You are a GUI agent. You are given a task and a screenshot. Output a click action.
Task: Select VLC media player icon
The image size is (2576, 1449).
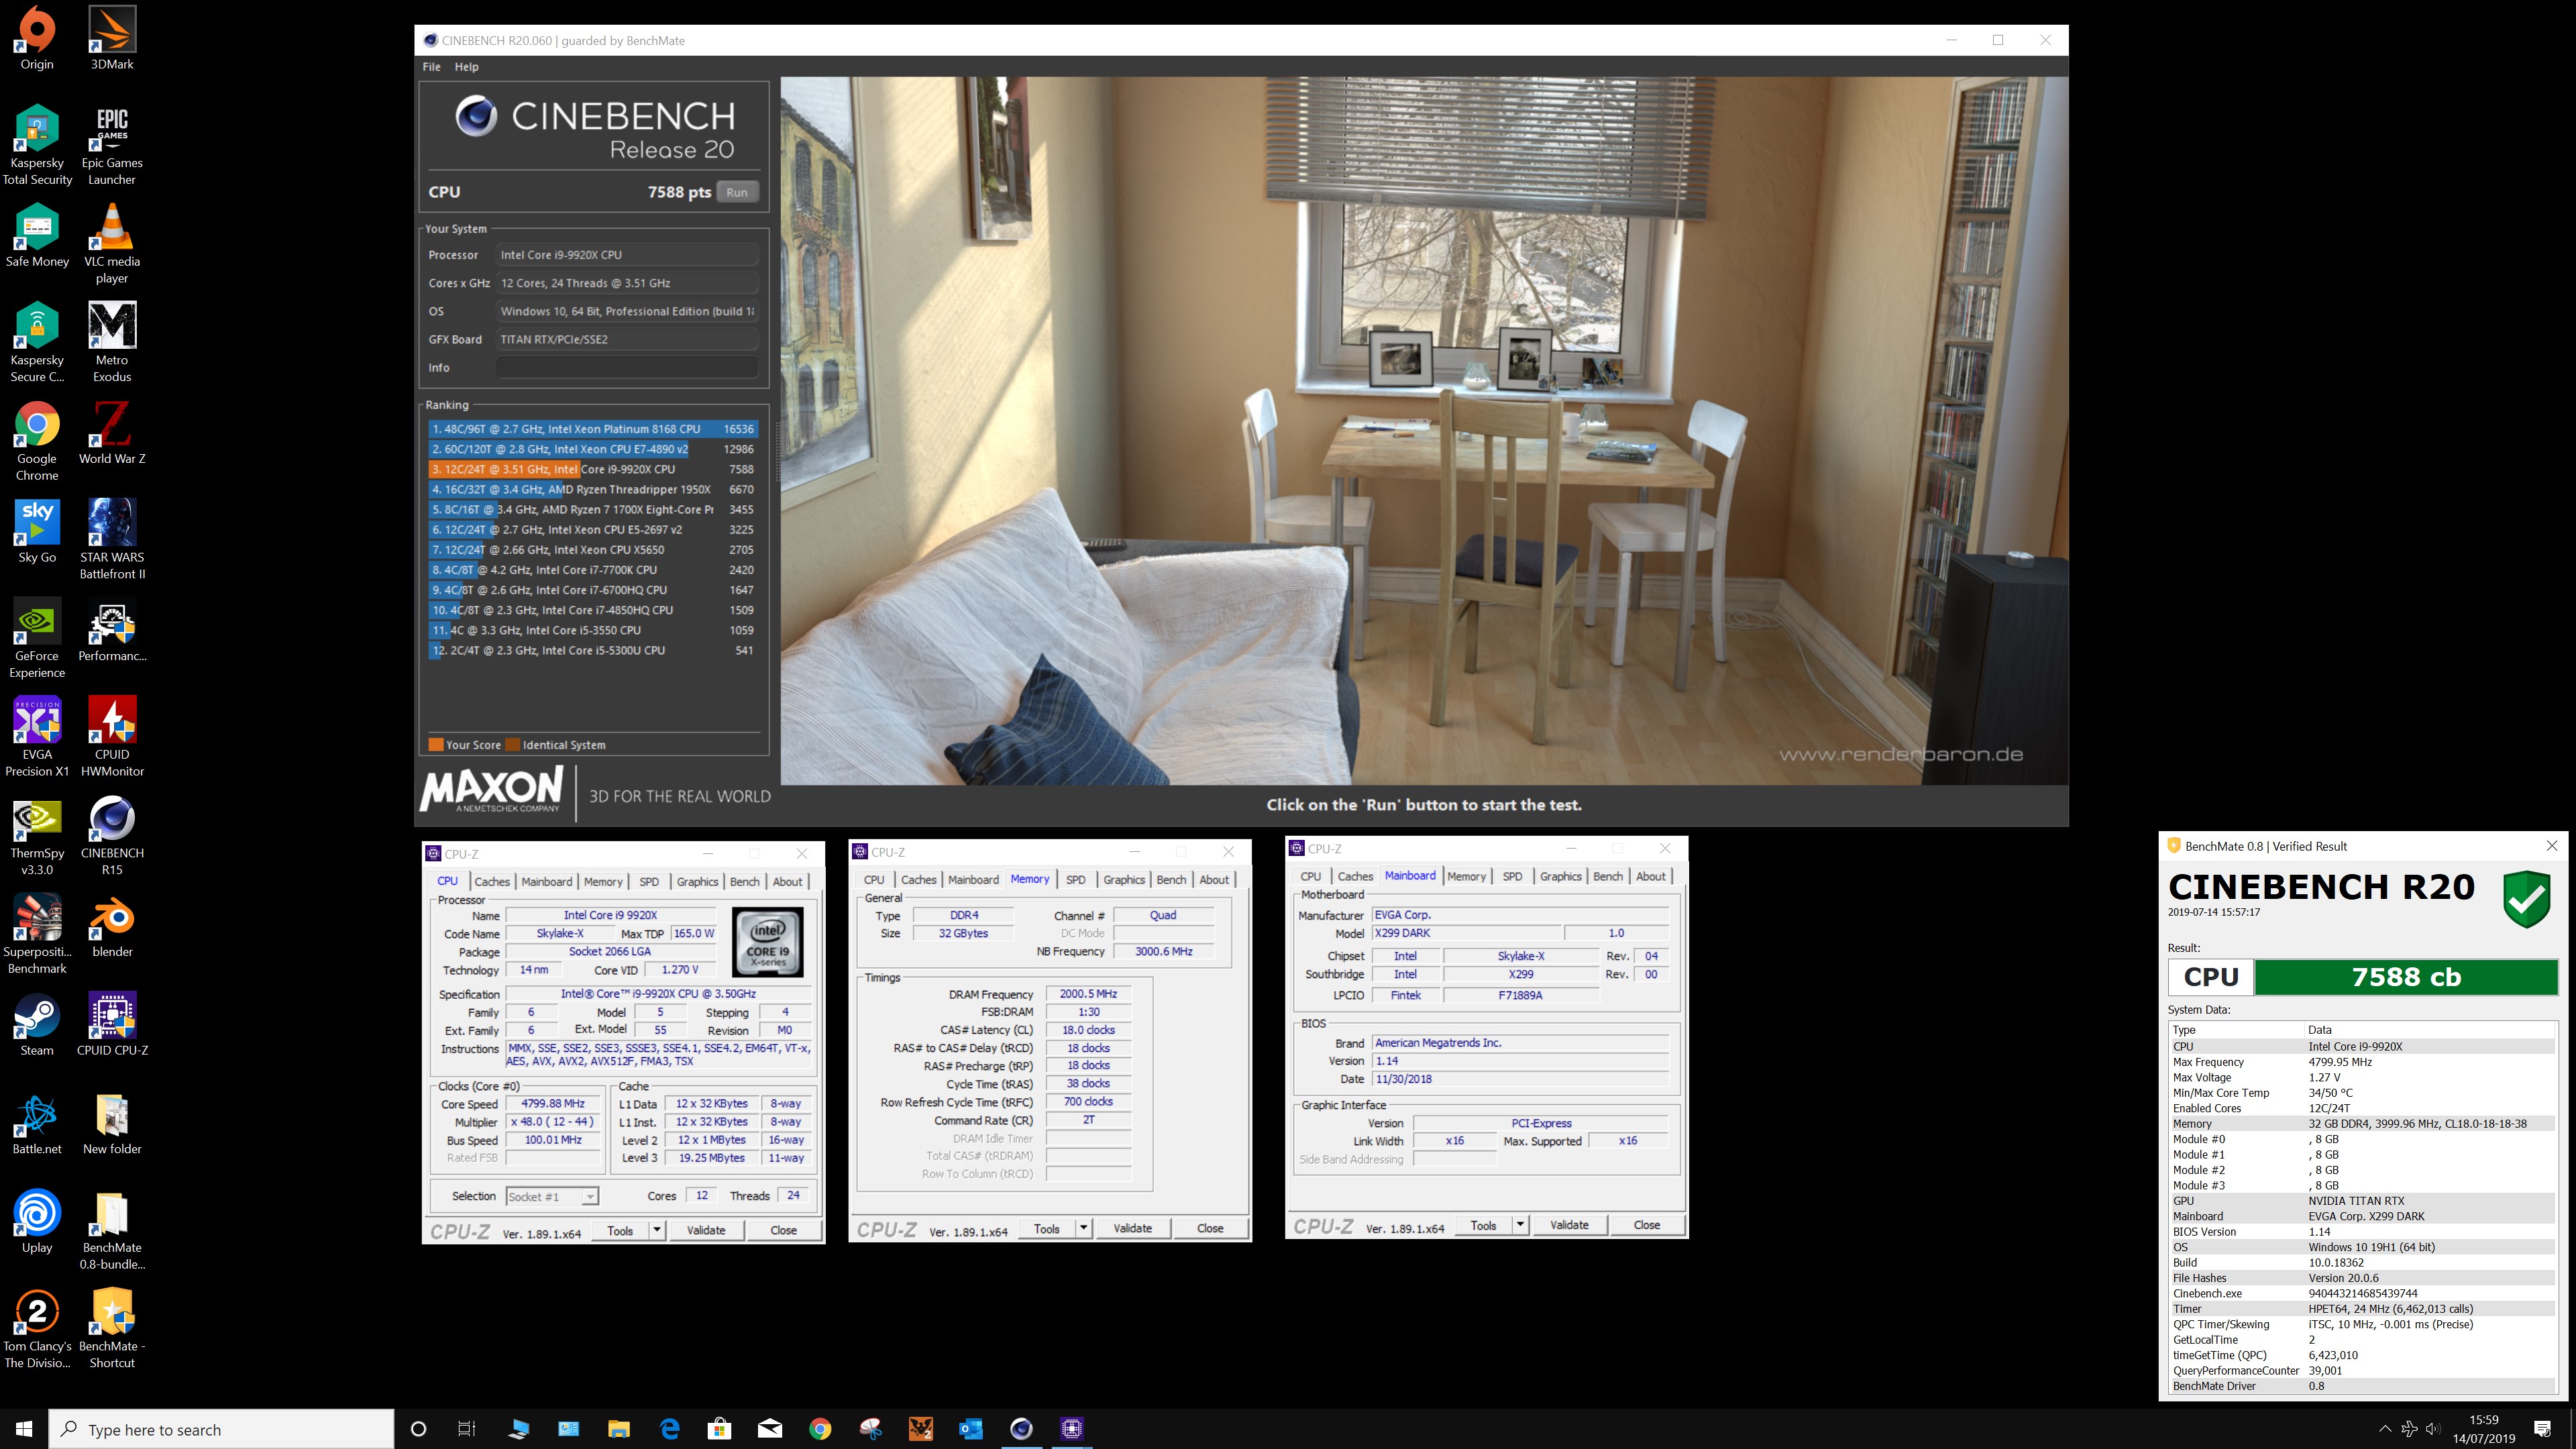[112, 244]
